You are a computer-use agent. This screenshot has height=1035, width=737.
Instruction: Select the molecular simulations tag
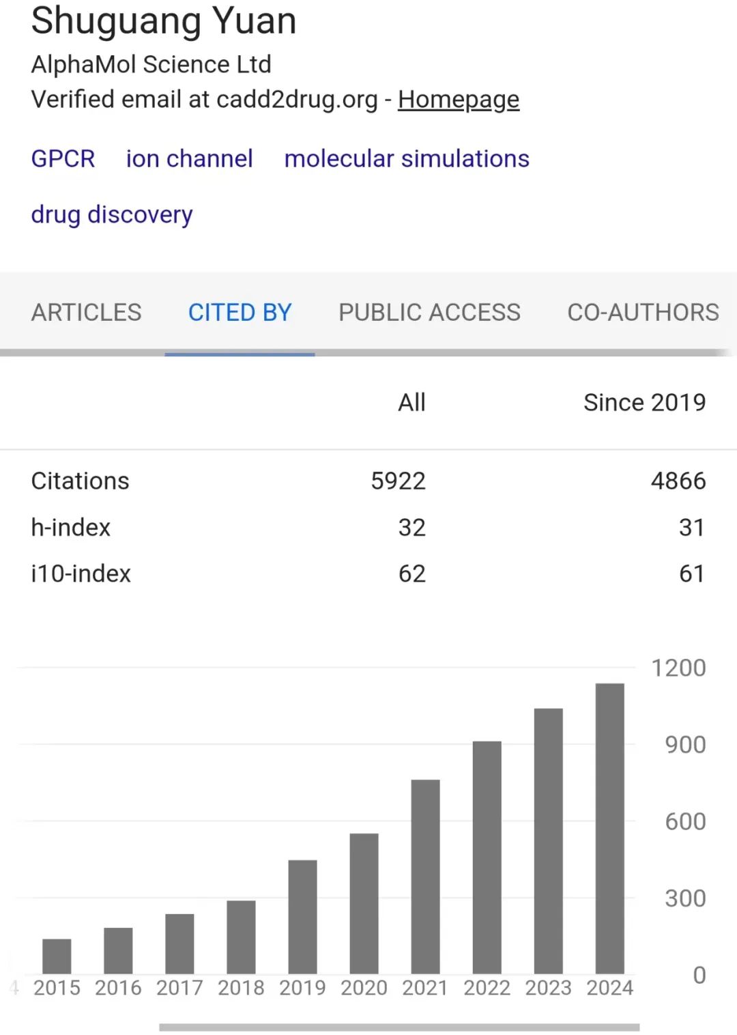pos(407,158)
